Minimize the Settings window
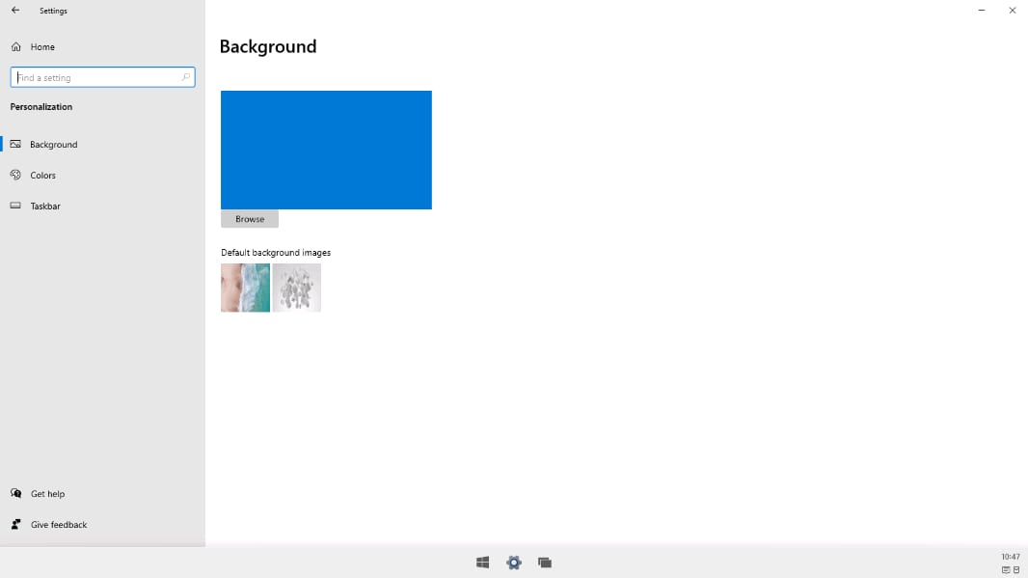 point(982,11)
